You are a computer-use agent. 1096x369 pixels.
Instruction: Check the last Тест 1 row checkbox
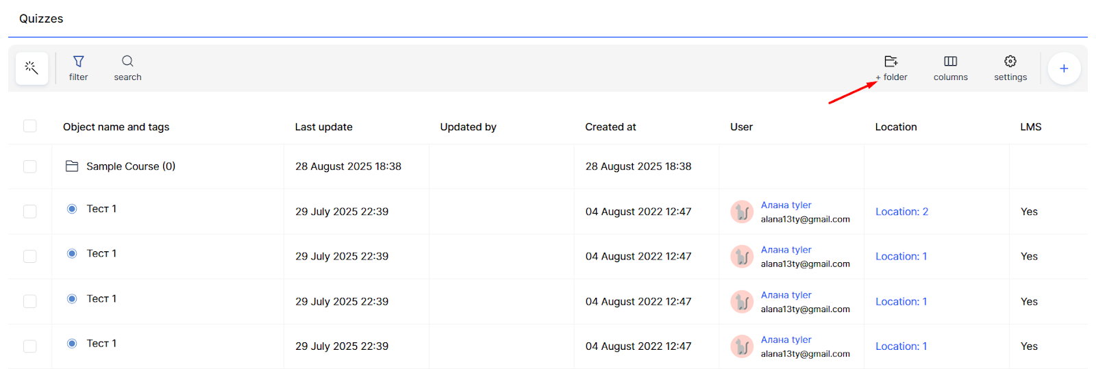[30, 346]
